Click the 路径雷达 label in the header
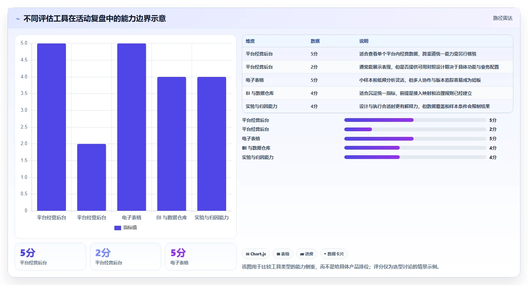This screenshot has height=285, width=528. click(502, 18)
